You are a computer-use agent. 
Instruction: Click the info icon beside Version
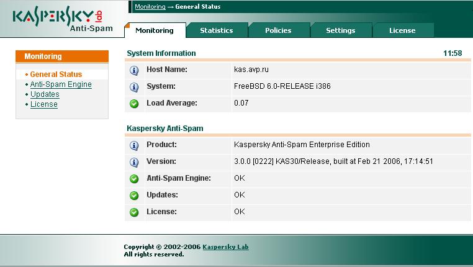[134, 162]
